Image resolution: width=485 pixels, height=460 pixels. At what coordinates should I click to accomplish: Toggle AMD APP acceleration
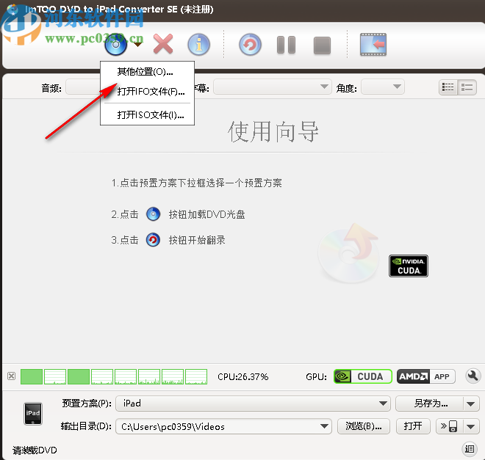point(426,376)
